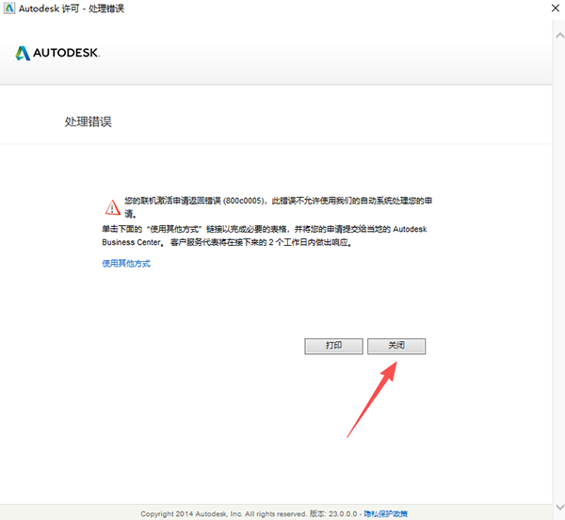Screen dimensions: 565x520
Task: Open the 使用其他方式 link
Action: pos(126,264)
